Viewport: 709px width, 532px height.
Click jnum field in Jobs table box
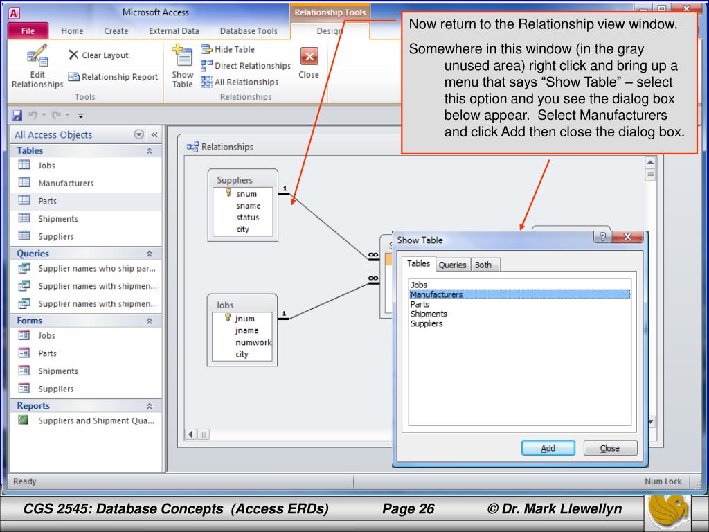(x=244, y=319)
